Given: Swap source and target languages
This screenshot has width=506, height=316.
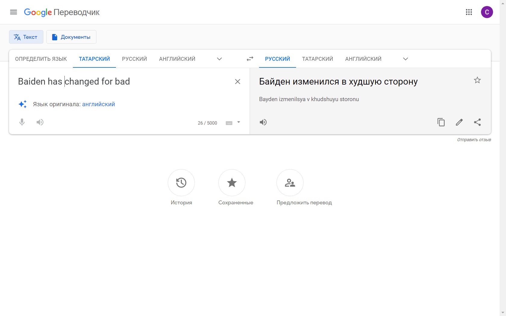Looking at the screenshot, I should click(x=250, y=59).
